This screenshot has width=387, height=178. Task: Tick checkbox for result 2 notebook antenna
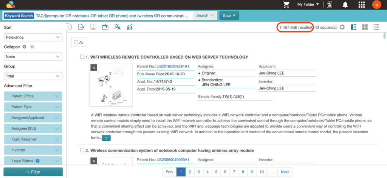tap(82, 150)
